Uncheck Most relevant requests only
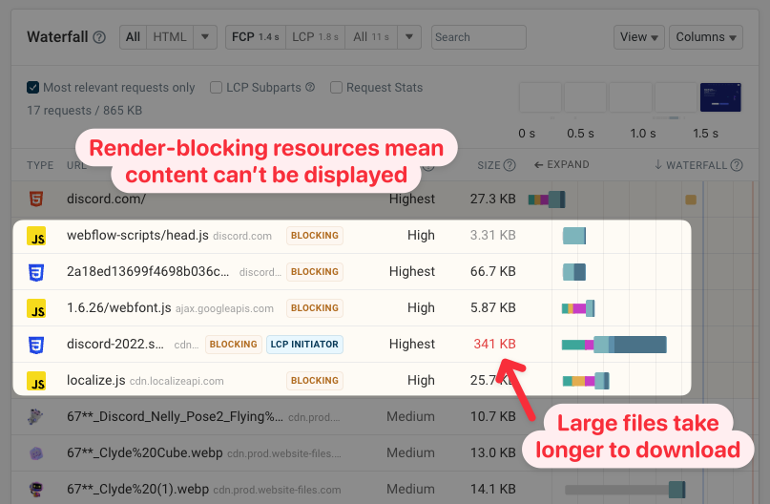 (x=34, y=88)
